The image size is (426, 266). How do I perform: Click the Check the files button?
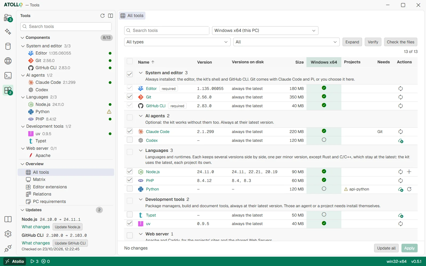pyautogui.click(x=400, y=42)
